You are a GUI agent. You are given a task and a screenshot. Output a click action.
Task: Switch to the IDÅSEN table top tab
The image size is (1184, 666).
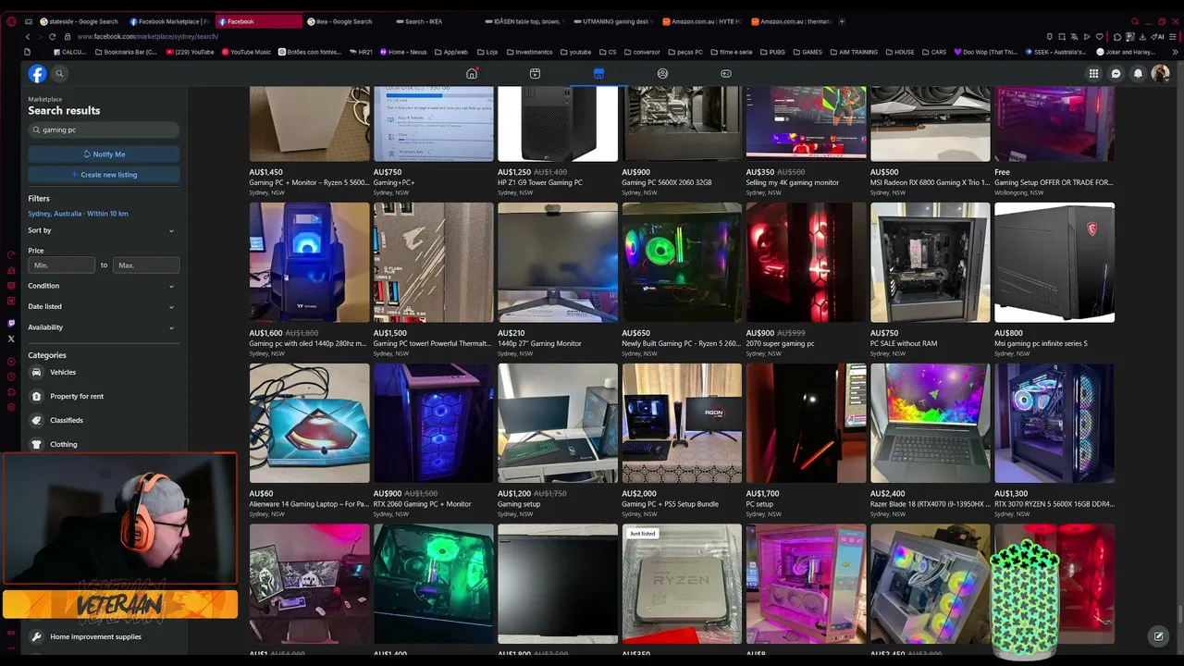tap(524, 21)
